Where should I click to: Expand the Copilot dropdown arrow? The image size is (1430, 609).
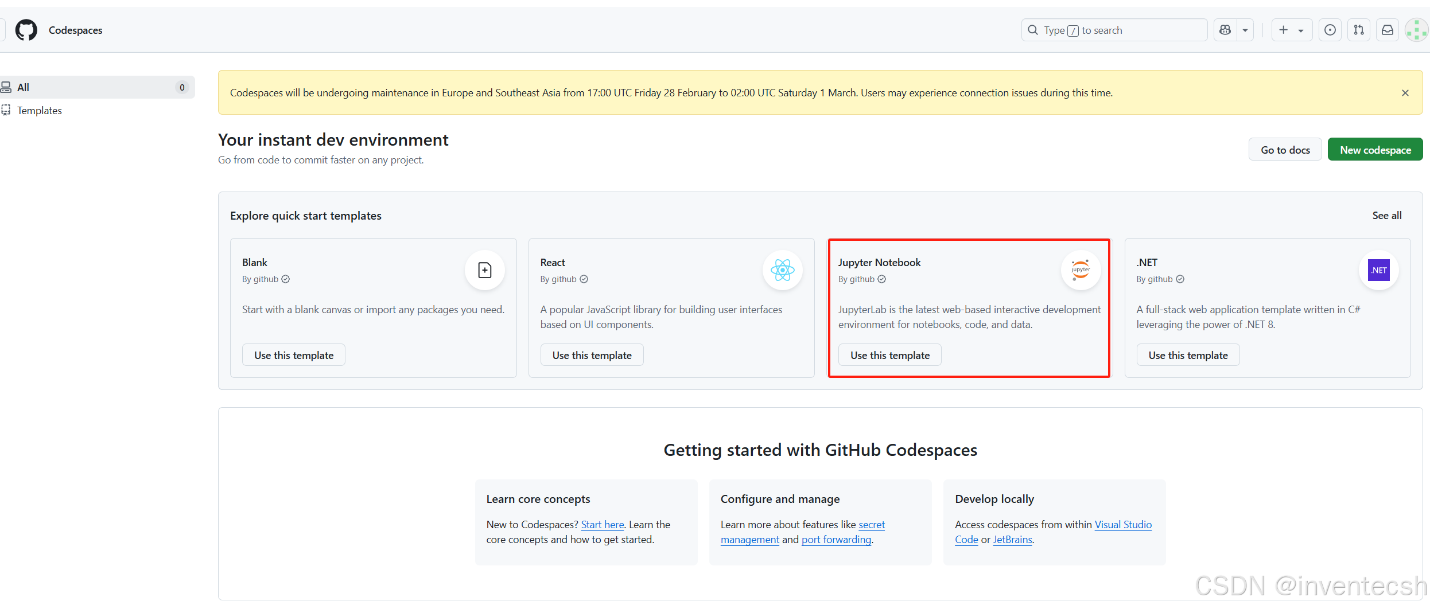pyautogui.click(x=1245, y=30)
